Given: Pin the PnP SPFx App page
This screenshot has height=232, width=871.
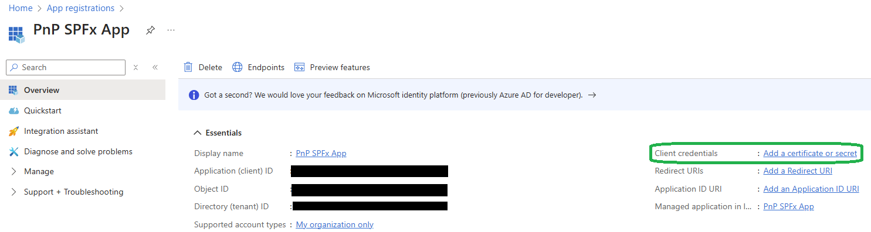Looking at the screenshot, I should click(151, 30).
